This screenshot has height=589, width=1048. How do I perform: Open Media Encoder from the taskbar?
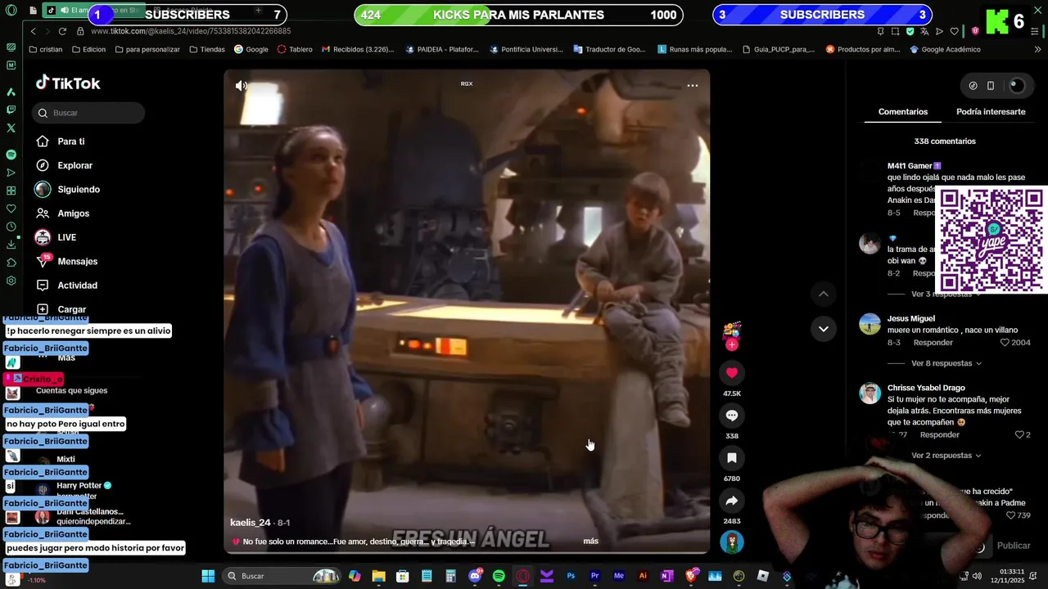point(619,576)
